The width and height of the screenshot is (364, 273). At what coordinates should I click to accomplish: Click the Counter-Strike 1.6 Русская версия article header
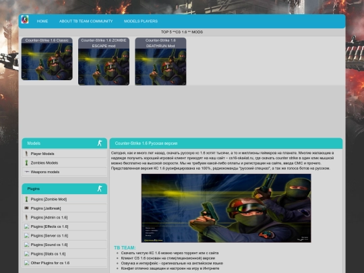tap(226, 143)
